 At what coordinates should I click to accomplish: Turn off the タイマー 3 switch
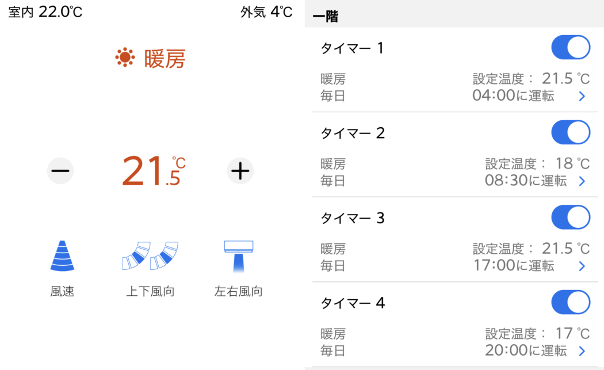click(x=570, y=218)
